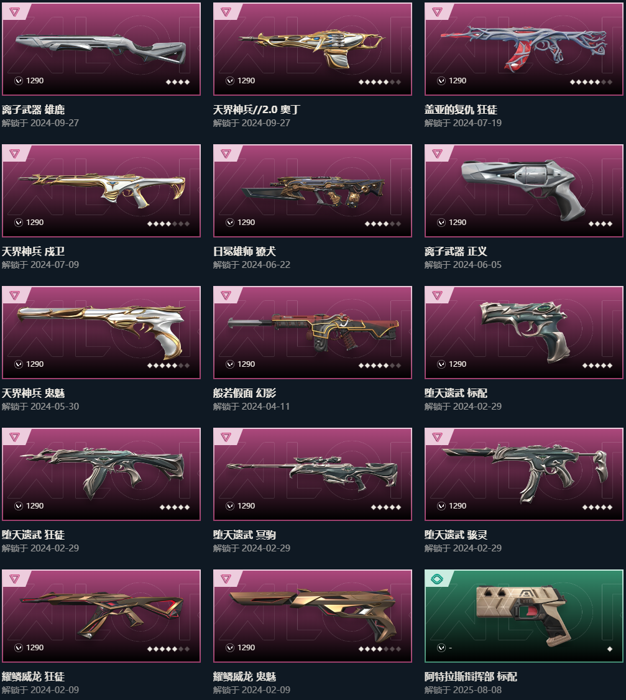Image resolution: width=626 pixels, height=700 pixels.
Task: Open the 堕天遗武 标配 pistol skin card
Action: pyautogui.click(x=524, y=332)
